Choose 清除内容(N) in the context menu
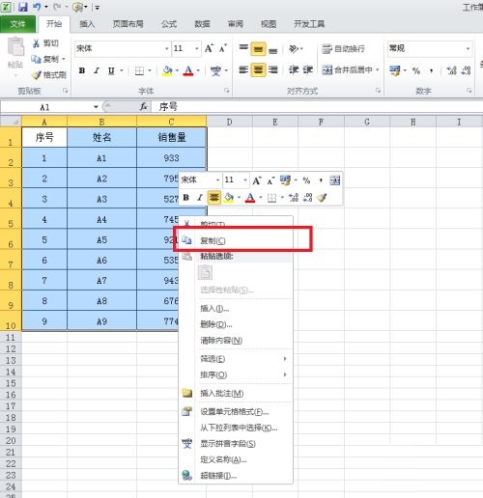Viewport: 483px width, 498px height. tap(237, 341)
